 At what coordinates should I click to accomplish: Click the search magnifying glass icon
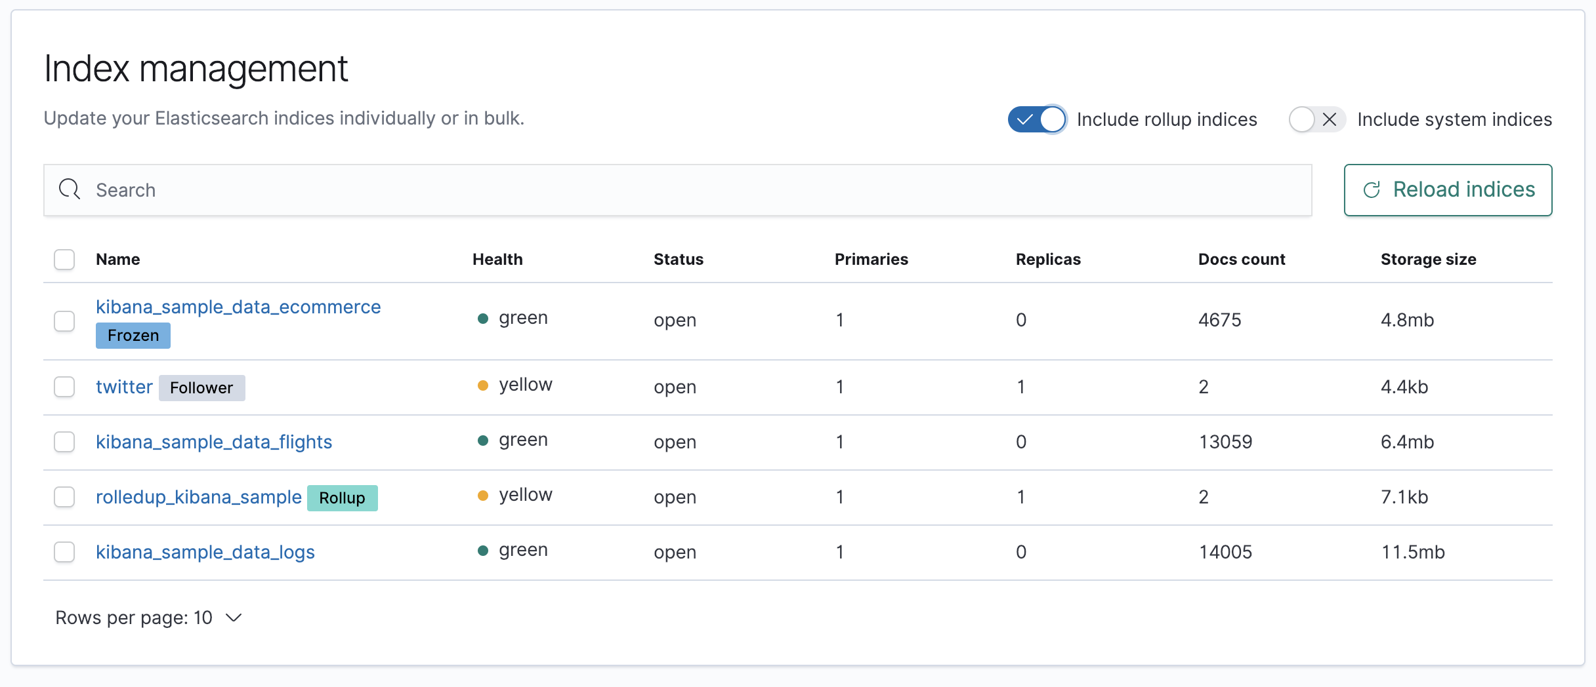[70, 189]
